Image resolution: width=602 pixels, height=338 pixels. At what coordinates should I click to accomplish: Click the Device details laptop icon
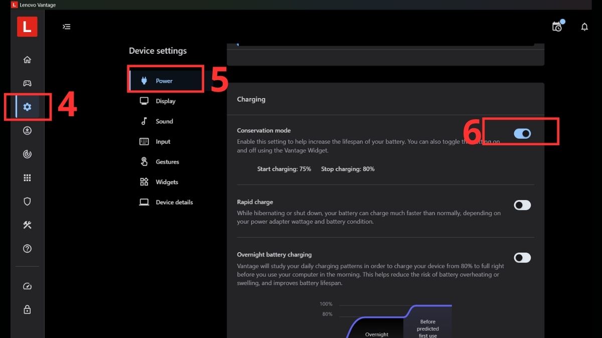click(x=144, y=202)
